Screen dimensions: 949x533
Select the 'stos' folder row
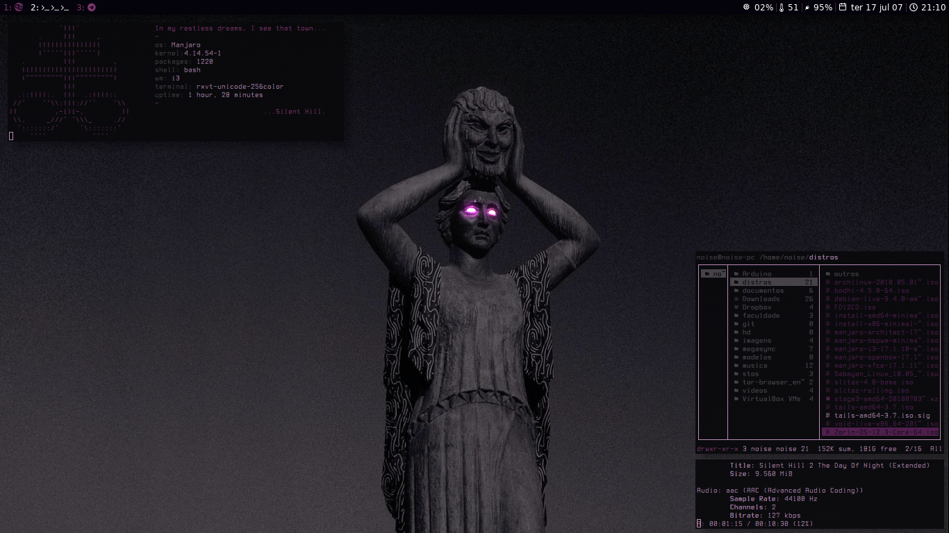[773, 374]
